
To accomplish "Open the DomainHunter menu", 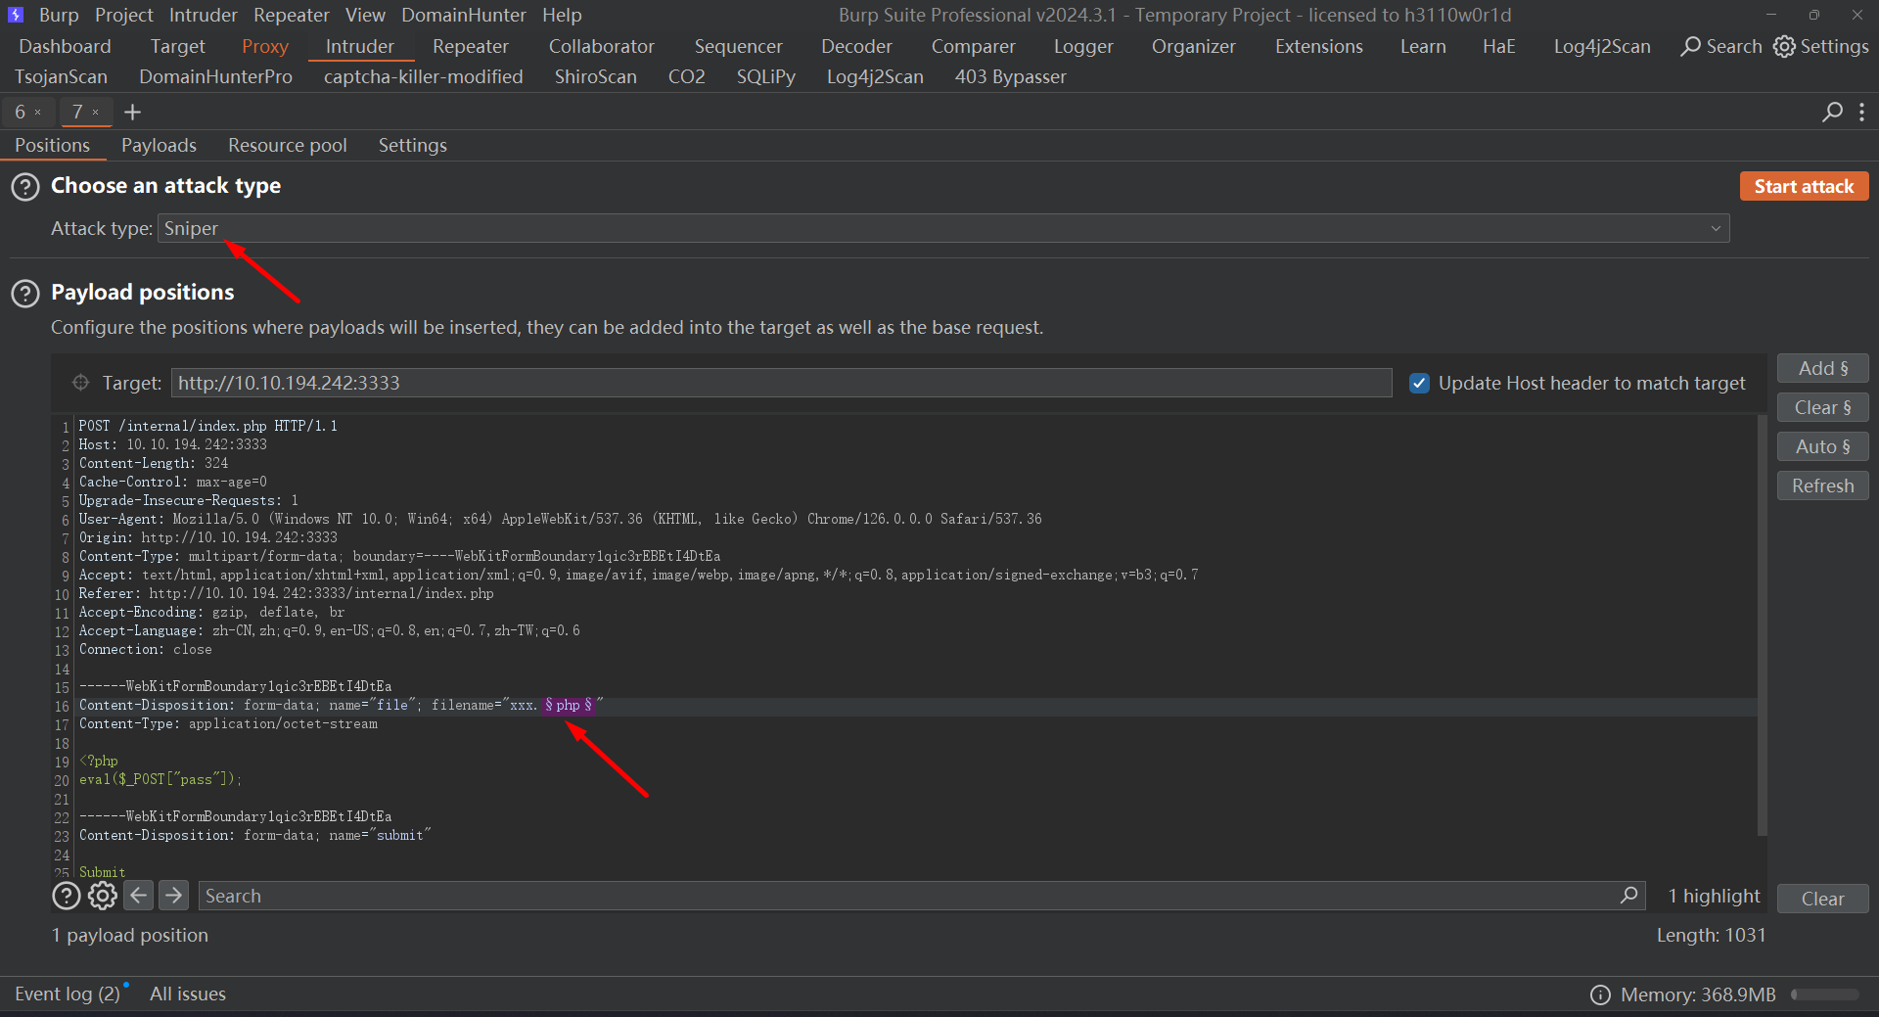I will (x=464, y=15).
